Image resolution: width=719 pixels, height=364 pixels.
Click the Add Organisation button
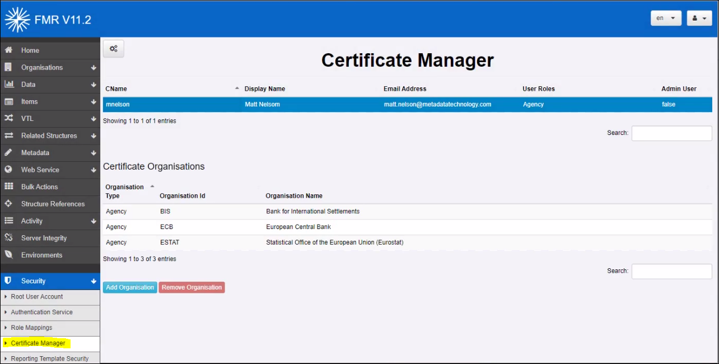pyautogui.click(x=130, y=287)
